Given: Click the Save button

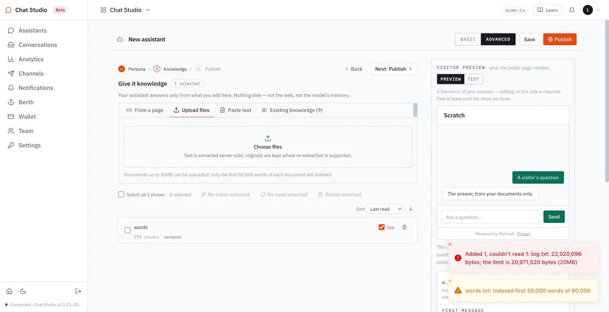Looking at the screenshot, I should (529, 39).
